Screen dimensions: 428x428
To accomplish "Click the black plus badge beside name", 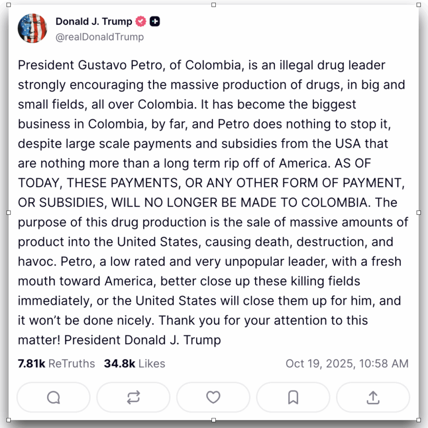I will (x=155, y=21).
